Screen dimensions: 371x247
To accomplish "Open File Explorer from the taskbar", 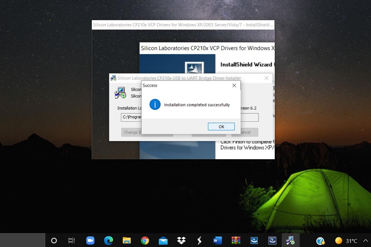I will (127, 241).
